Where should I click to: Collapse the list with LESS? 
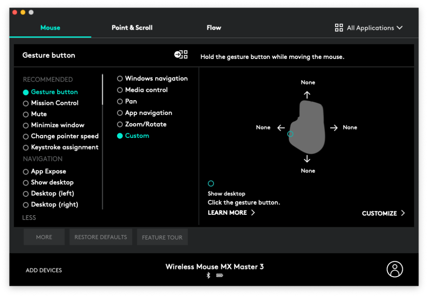coord(29,217)
